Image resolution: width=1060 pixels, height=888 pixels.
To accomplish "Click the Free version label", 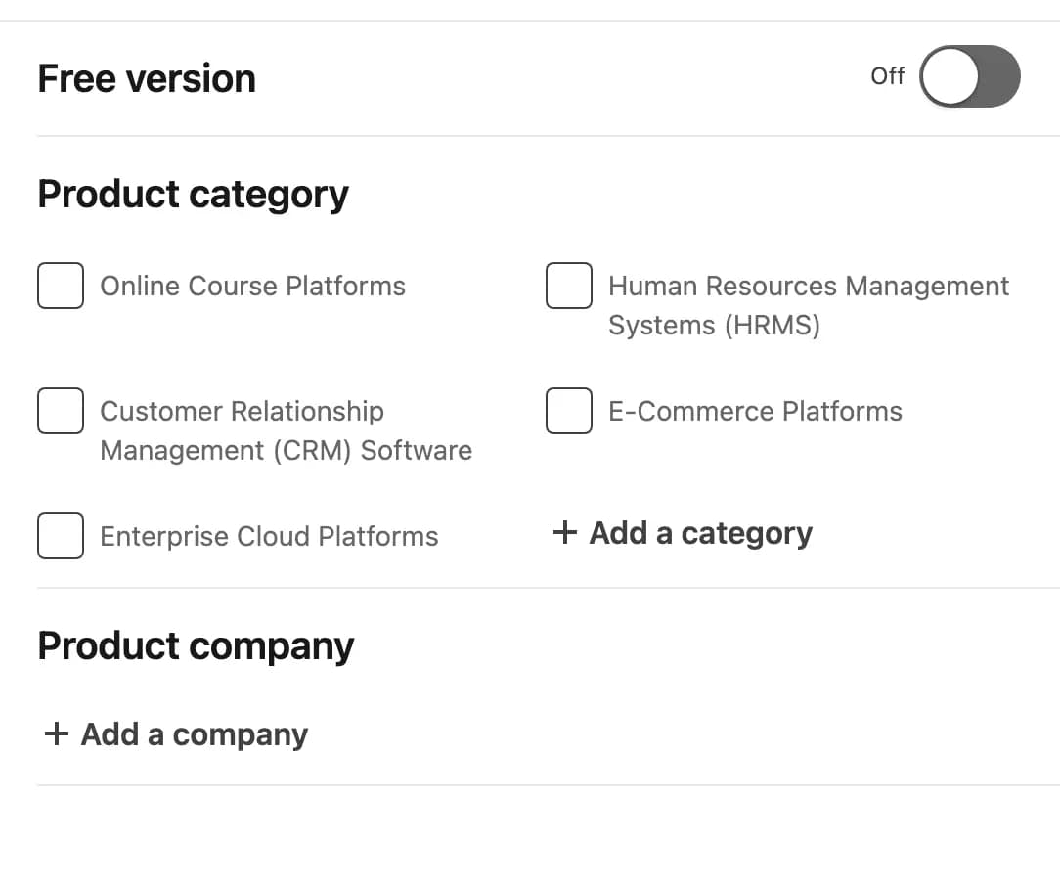I will [x=146, y=77].
